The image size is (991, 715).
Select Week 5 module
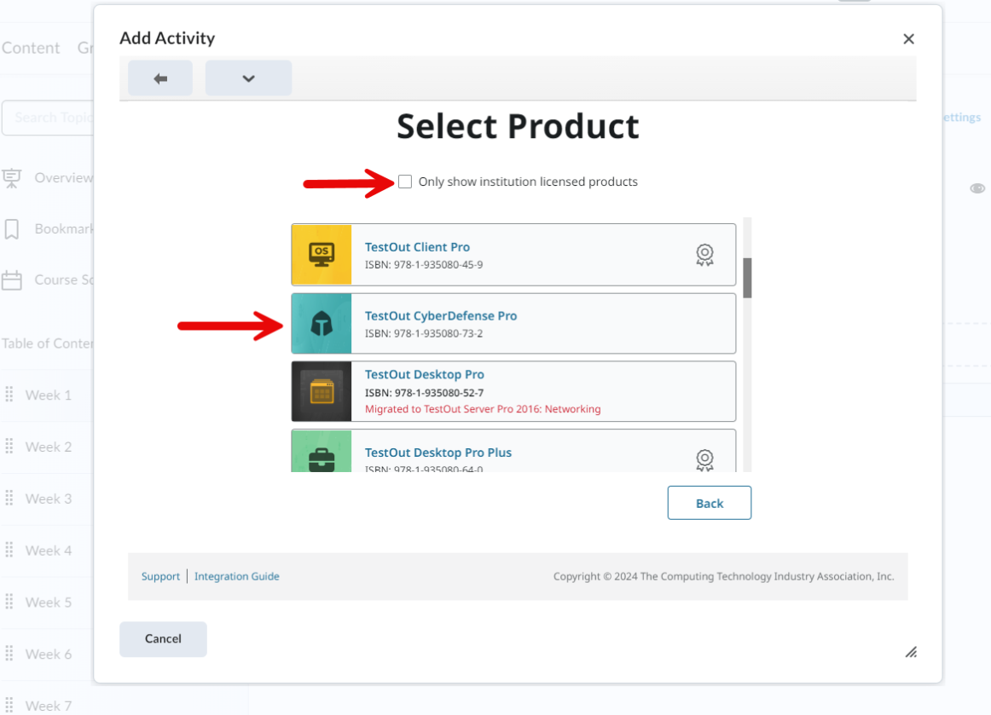pos(49,603)
